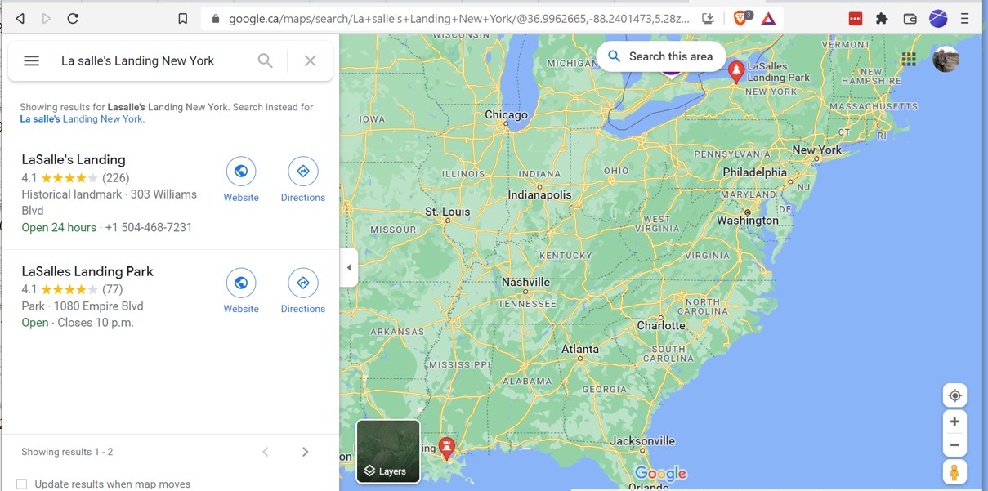The height and width of the screenshot is (491, 988).
Task: Reload the current page
Action: click(73, 18)
